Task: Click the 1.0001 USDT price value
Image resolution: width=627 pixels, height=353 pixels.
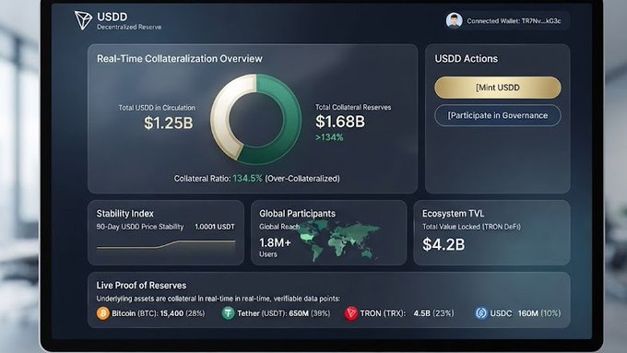Action: [215, 227]
